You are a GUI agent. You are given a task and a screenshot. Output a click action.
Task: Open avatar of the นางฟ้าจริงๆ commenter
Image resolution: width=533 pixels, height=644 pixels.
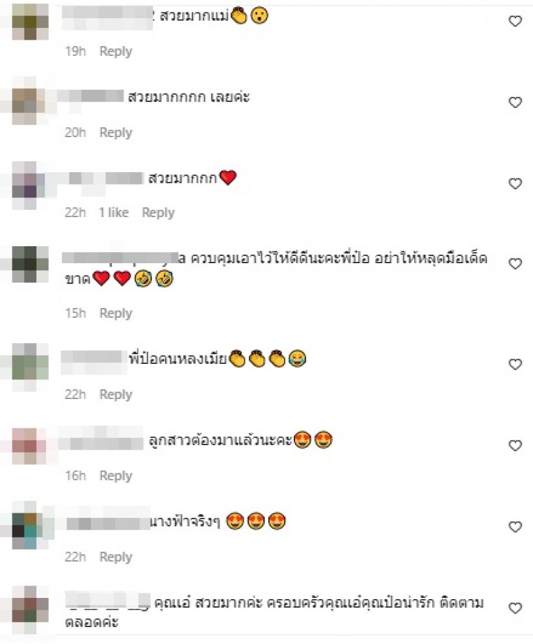tap(30, 525)
